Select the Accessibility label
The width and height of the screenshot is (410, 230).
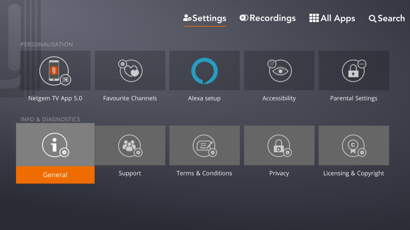pos(279,98)
